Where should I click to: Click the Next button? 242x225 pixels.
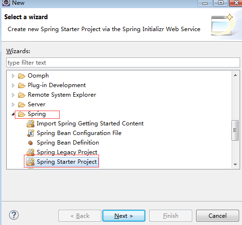[x=124, y=216]
